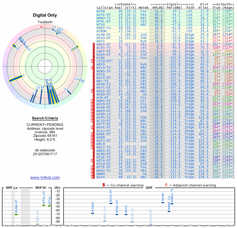Click the Search Criteria heading

coord(45,118)
